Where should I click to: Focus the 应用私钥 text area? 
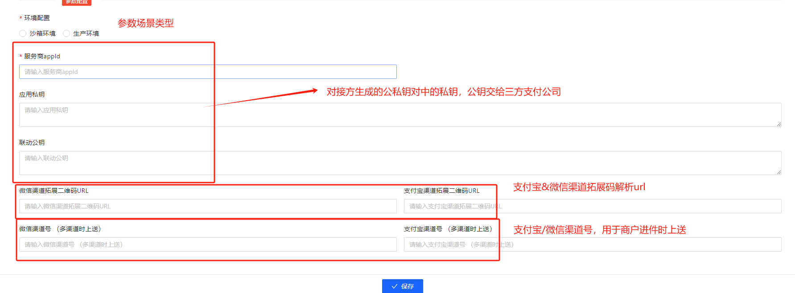[x=400, y=115]
